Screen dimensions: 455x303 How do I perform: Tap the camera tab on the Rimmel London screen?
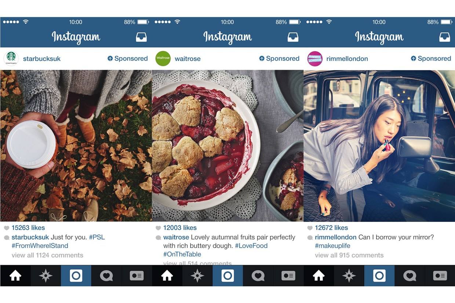[379, 275]
